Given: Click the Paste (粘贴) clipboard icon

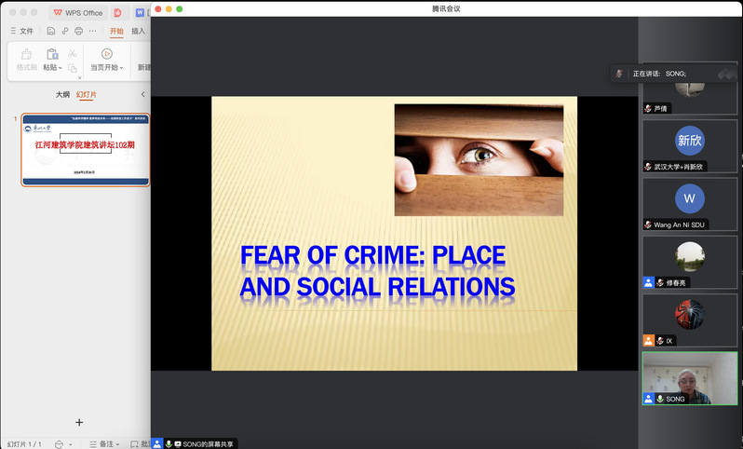Looking at the screenshot, I should coord(52,54).
